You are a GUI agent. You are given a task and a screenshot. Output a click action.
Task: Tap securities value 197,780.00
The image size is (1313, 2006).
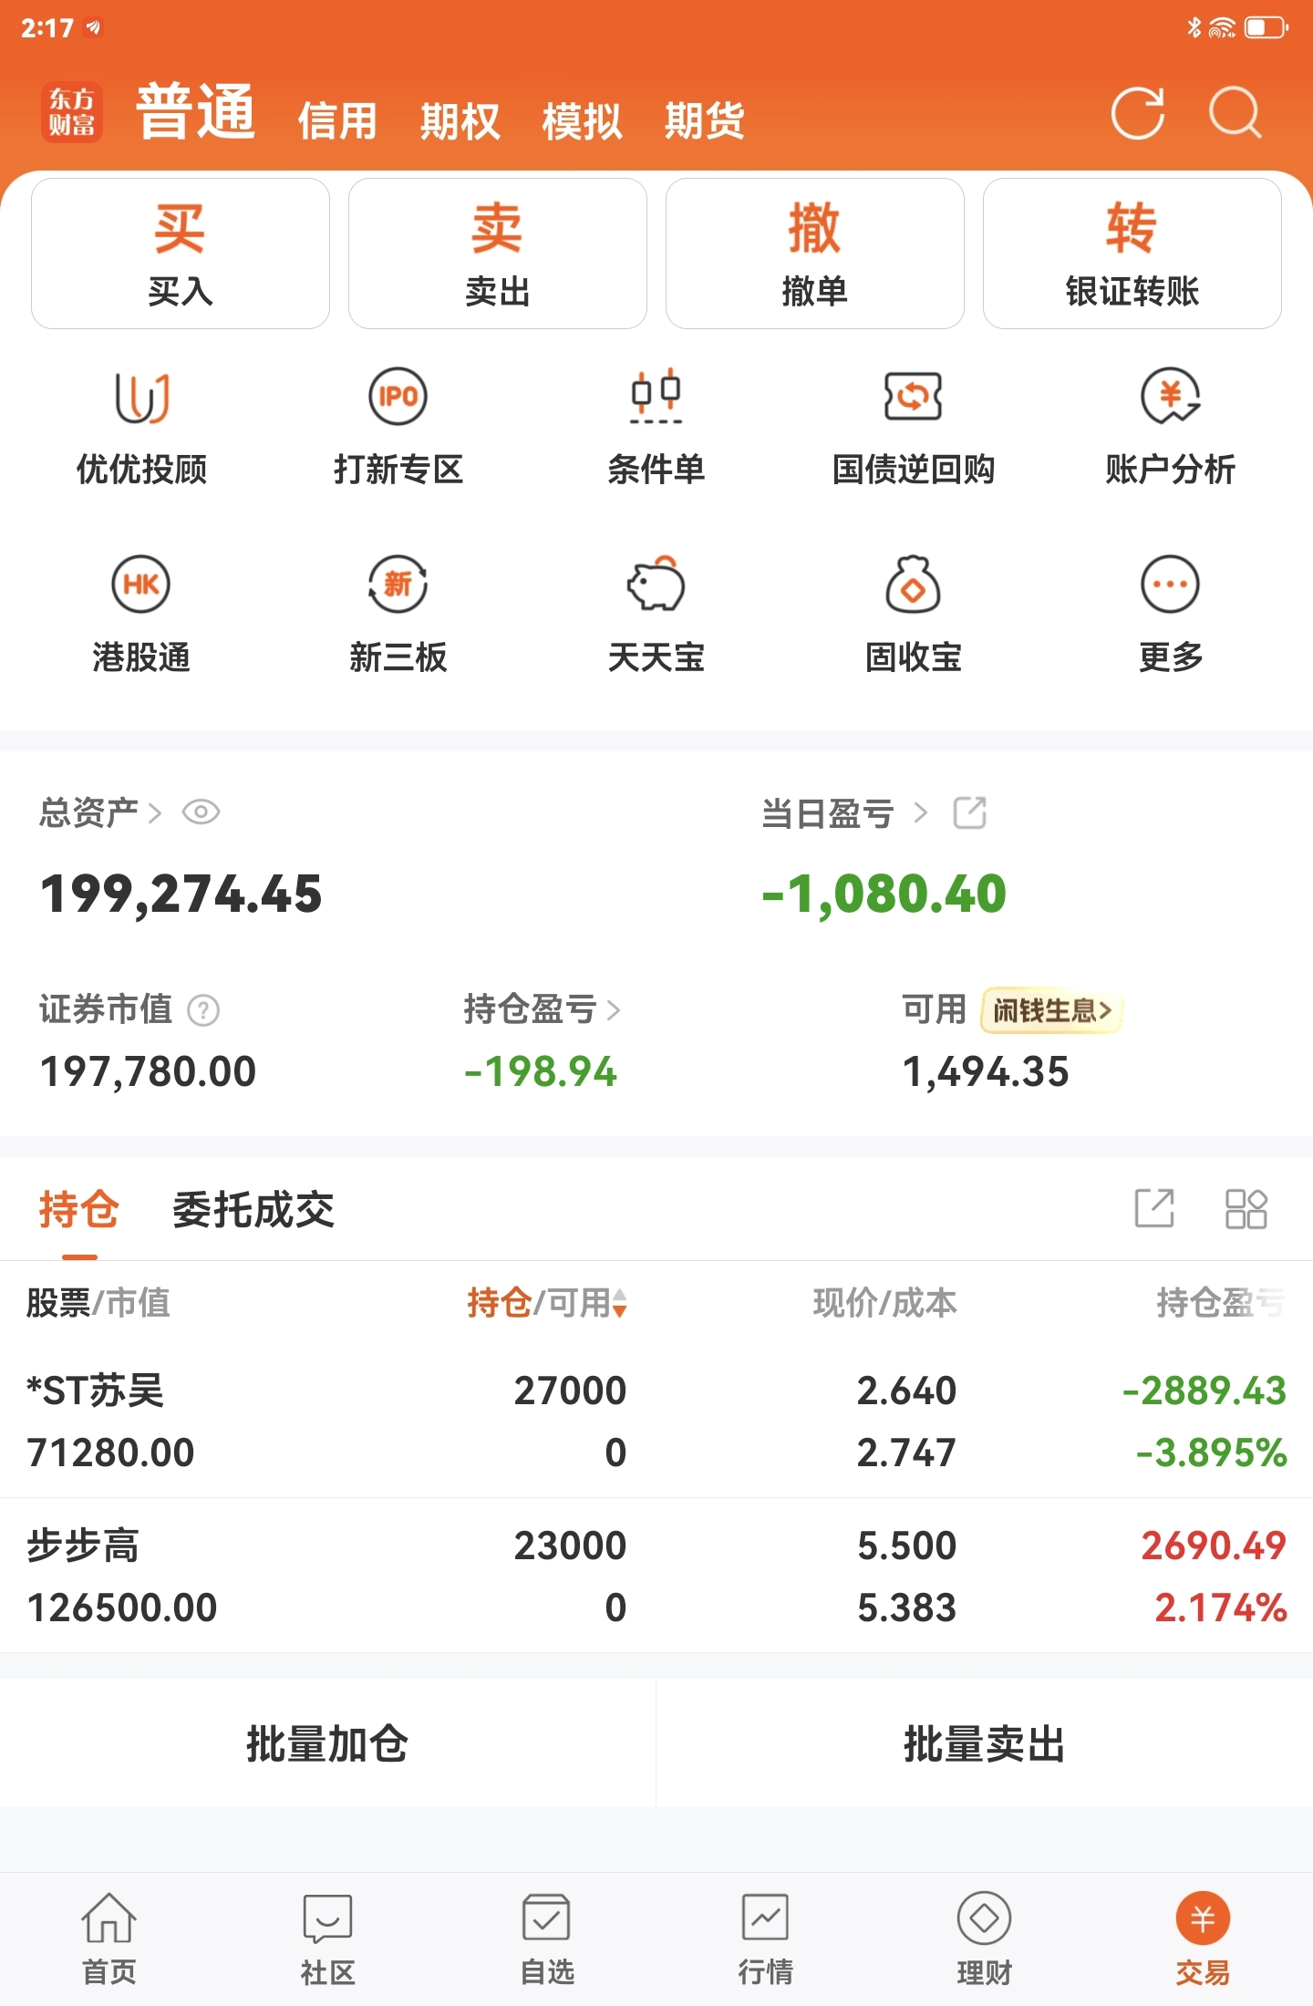(x=148, y=1071)
